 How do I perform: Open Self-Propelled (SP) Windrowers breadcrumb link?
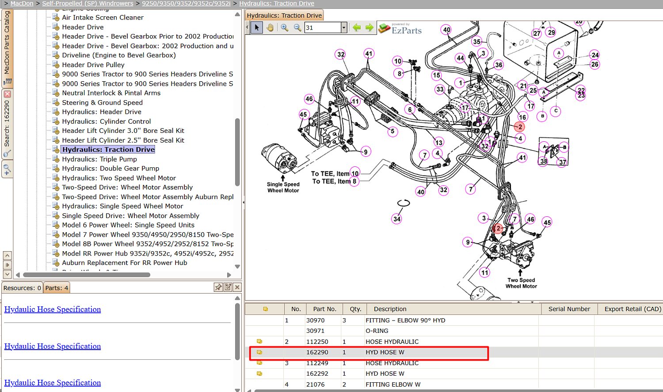coord(88,4)
